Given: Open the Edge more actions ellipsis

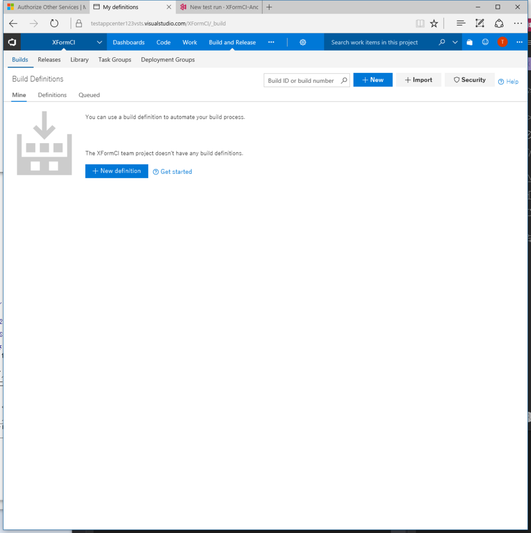Looking at the screenshot, I should (518, 23).
